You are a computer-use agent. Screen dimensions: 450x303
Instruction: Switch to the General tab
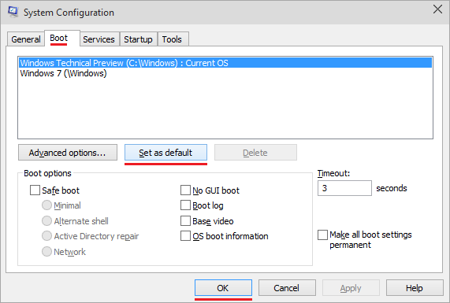coord(26,39)
